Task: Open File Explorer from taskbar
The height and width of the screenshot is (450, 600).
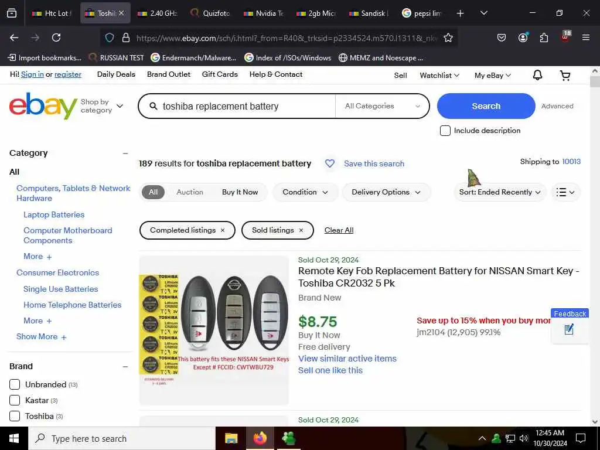Action: (x=231, y=438)
